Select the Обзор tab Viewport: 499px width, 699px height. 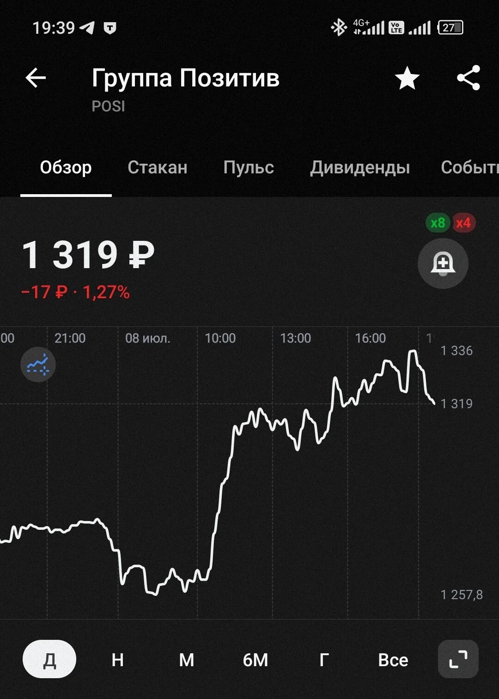tap(66, 167)
